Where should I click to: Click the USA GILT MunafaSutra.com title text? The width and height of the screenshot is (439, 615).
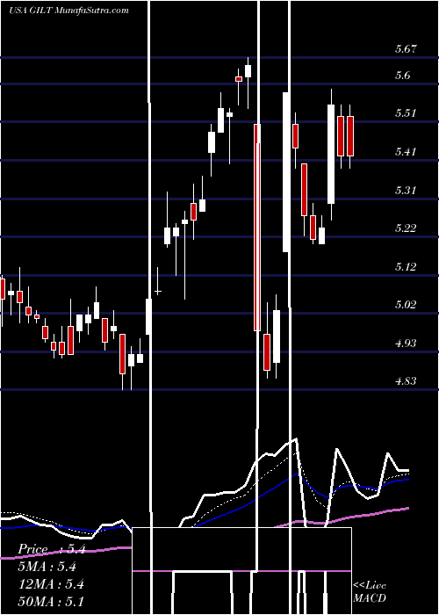(x=68, y=10)
